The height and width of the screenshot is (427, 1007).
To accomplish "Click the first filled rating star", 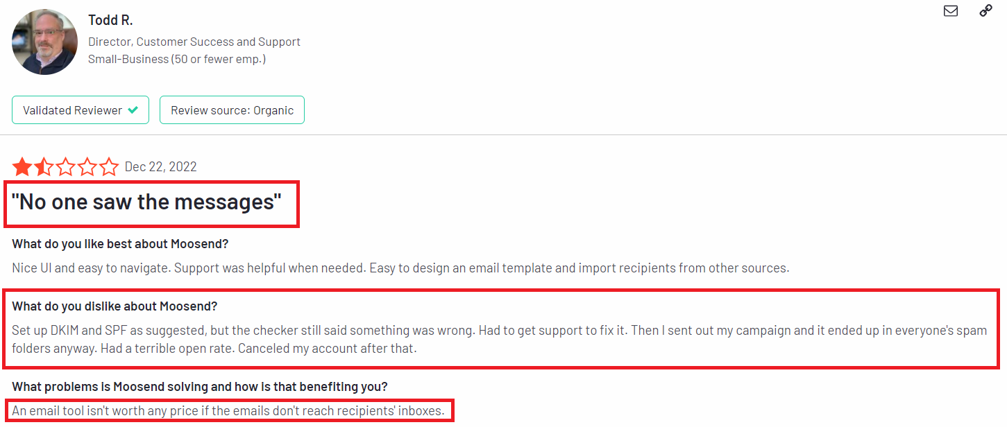I will [x=22, y=167].
